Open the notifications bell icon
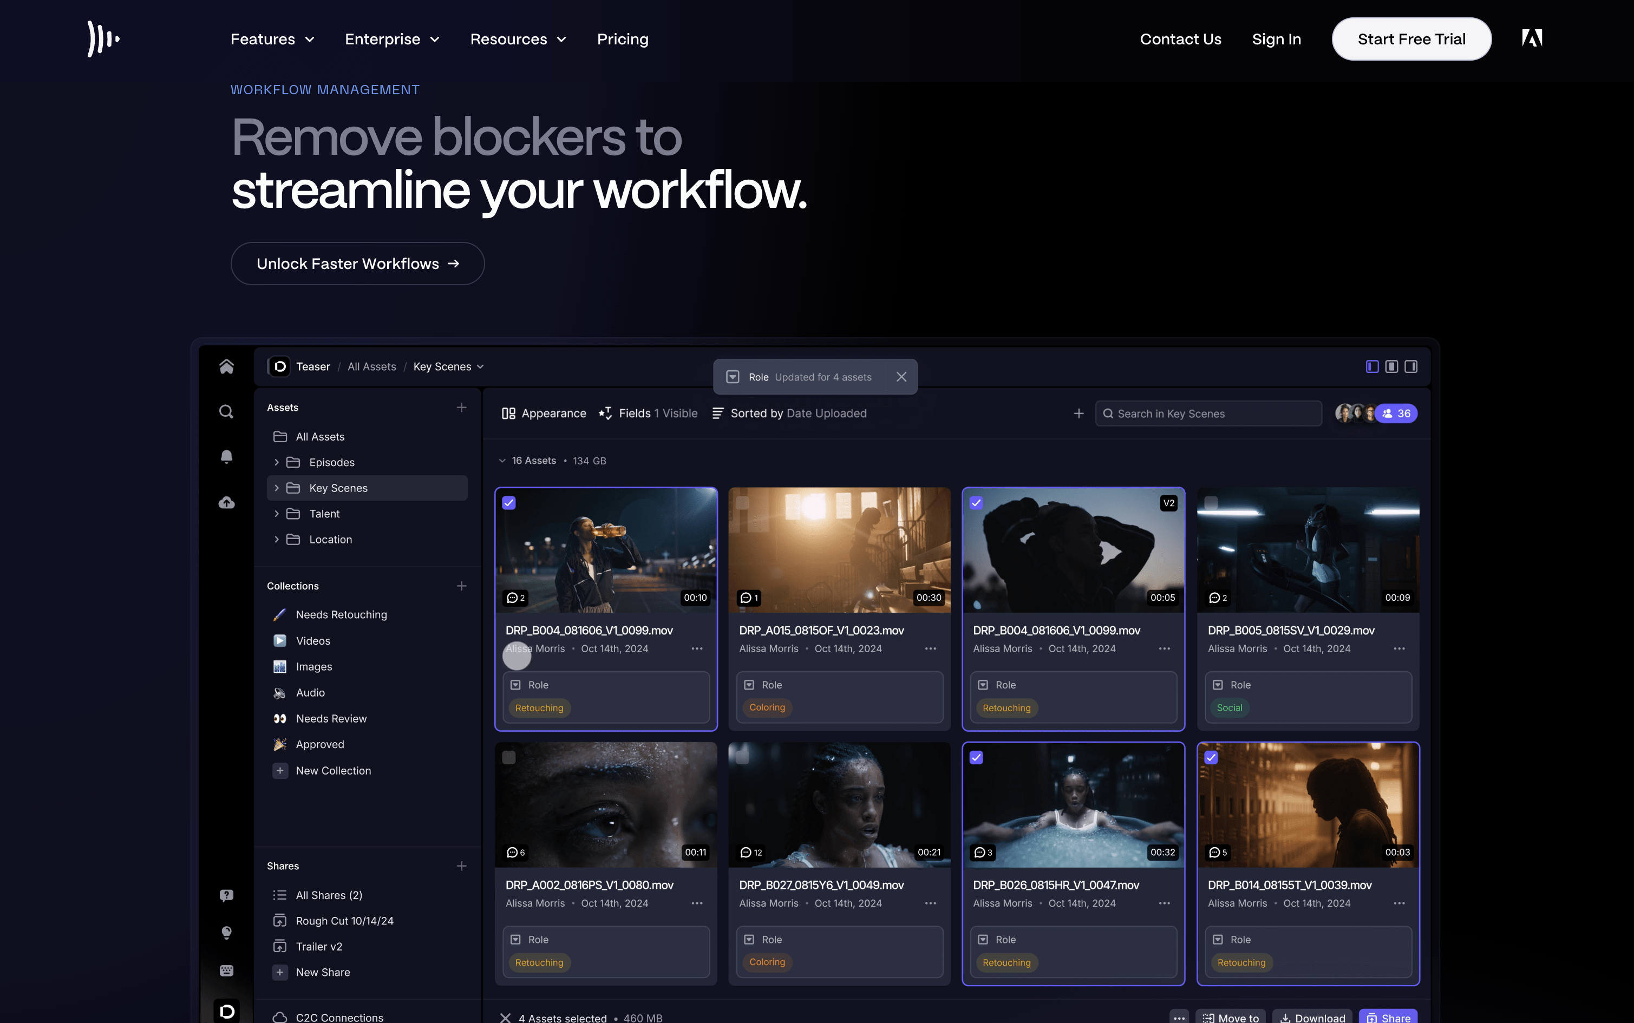 point(227,457)
